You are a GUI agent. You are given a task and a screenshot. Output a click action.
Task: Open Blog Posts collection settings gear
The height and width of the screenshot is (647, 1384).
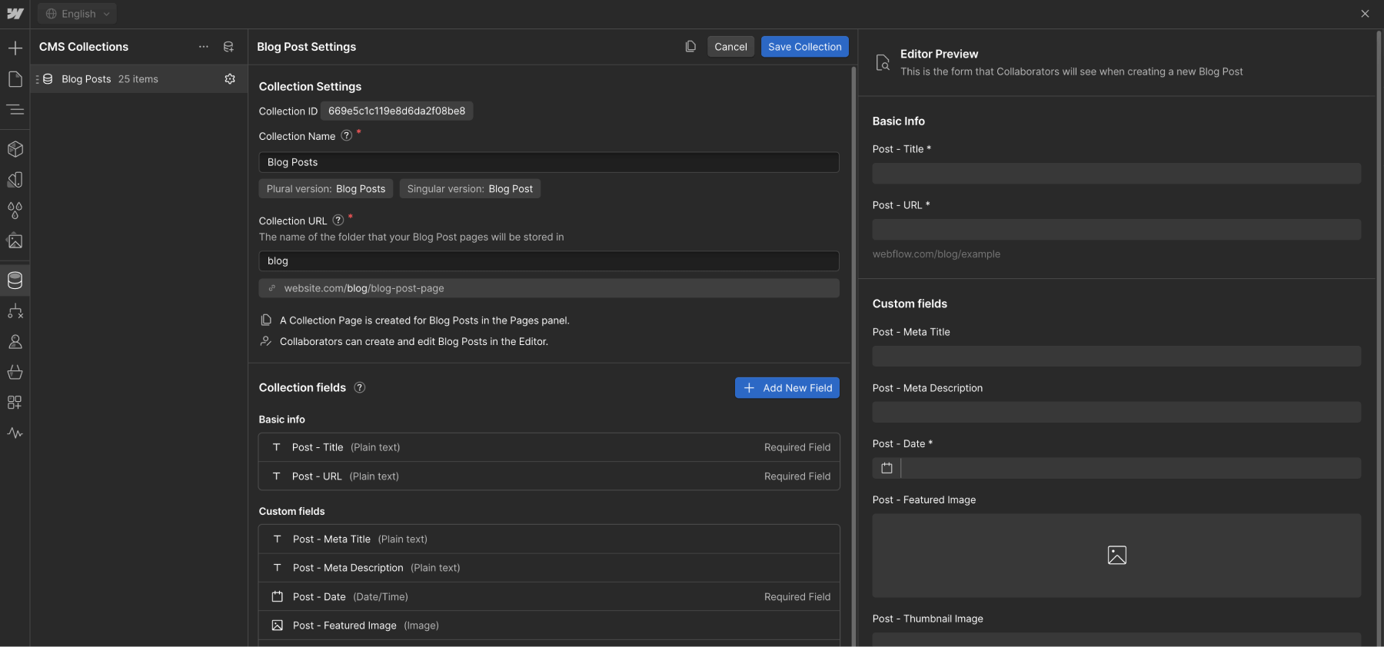click(230, 79)
